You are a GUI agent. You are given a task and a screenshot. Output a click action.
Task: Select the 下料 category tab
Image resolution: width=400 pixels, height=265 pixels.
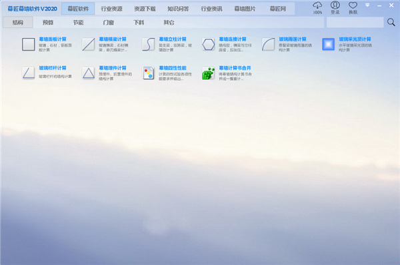[x=139, y=23]
